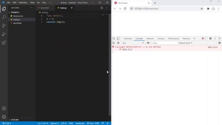Open main.js:2 link at right of error
The image size is (222, 125).
tap(213, 47)
